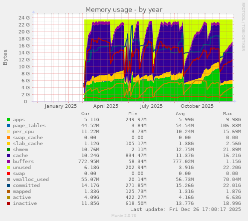248x221 pixels.
Task: Click the slab_cache yellow legend swatch
Action: (8, 144)
